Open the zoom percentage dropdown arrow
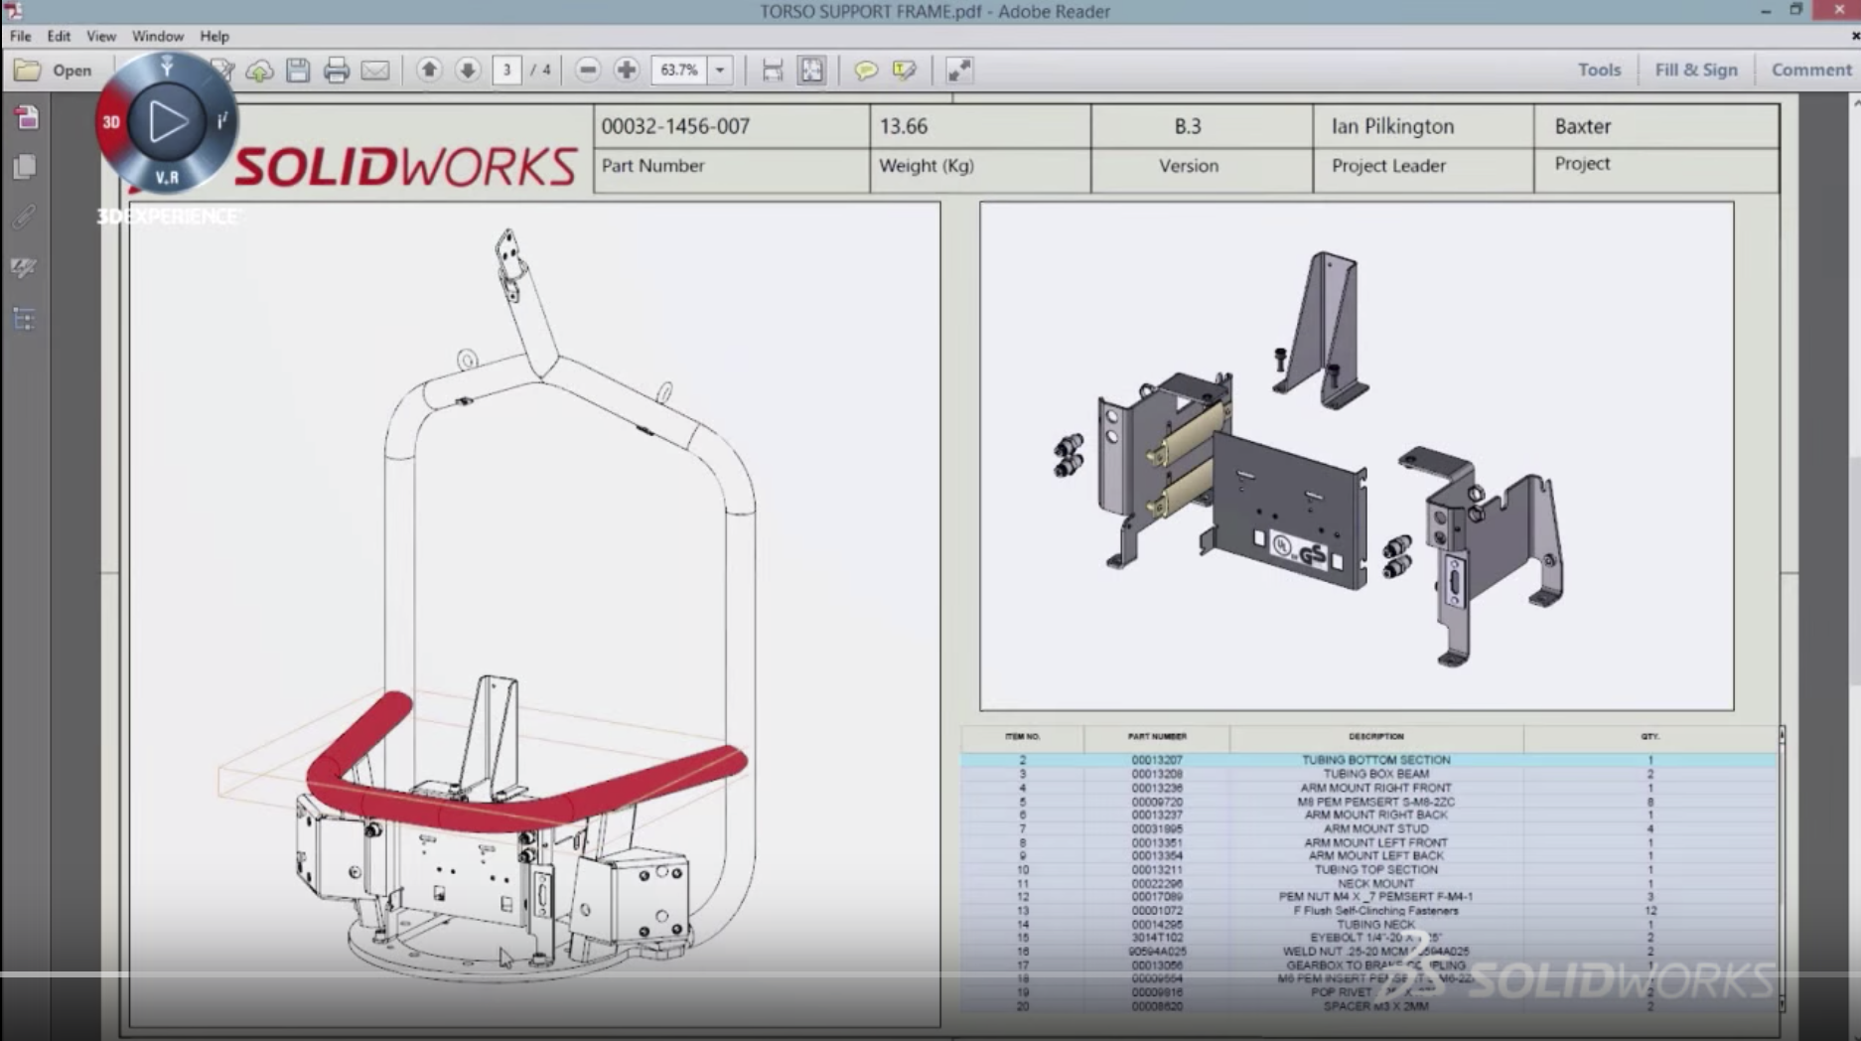Image resolution: width=1861 pixels, height=1041 pixels. click(720, 71)
